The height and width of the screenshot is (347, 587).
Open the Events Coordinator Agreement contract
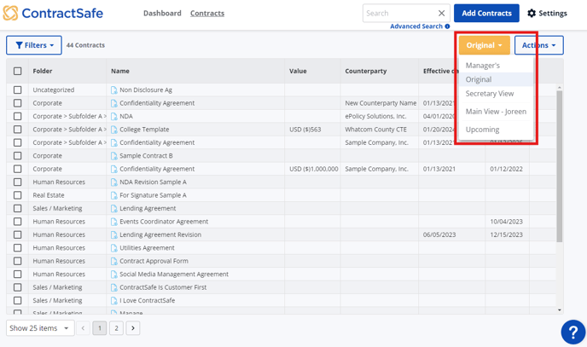(164, 222)
